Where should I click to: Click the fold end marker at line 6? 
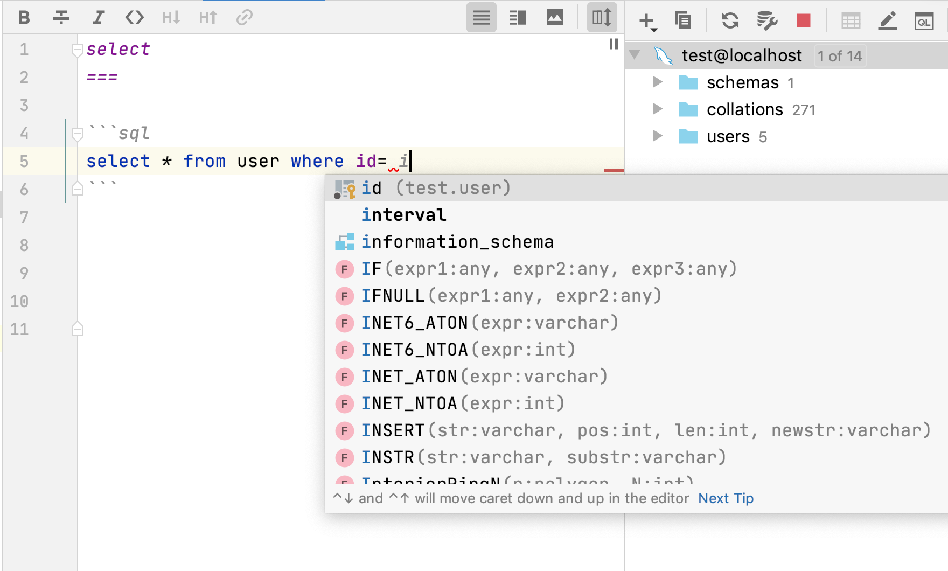(x=78, y=189)
